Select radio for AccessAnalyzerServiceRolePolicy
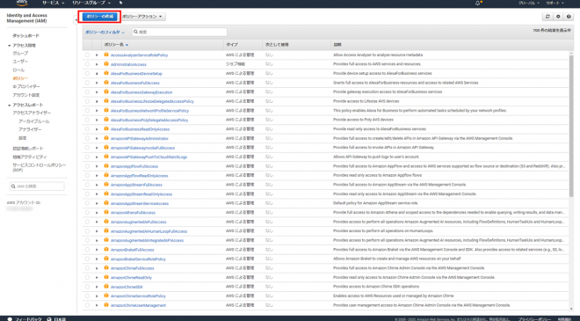The image size is (580, 321). click(x=87, y=55)
